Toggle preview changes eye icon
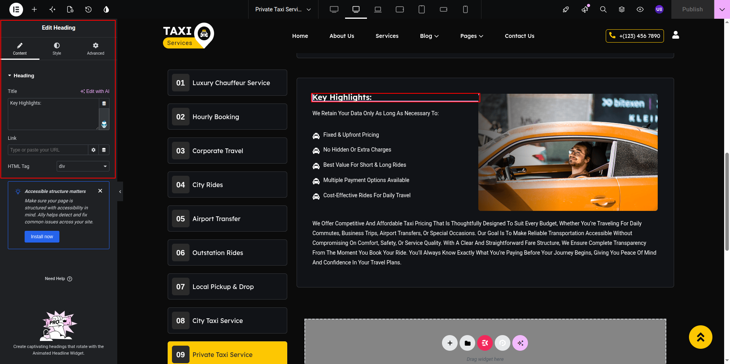Image resolution: width=730 pixels, height=364 pixels. (640, 9)
